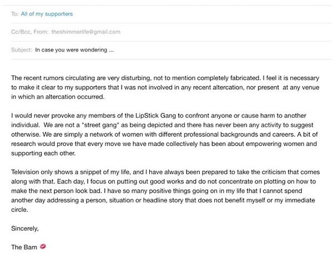This screenshot has height=270, width=333.
Task: Place cursor in 'LipStick Gang' text
Action: 155,116
